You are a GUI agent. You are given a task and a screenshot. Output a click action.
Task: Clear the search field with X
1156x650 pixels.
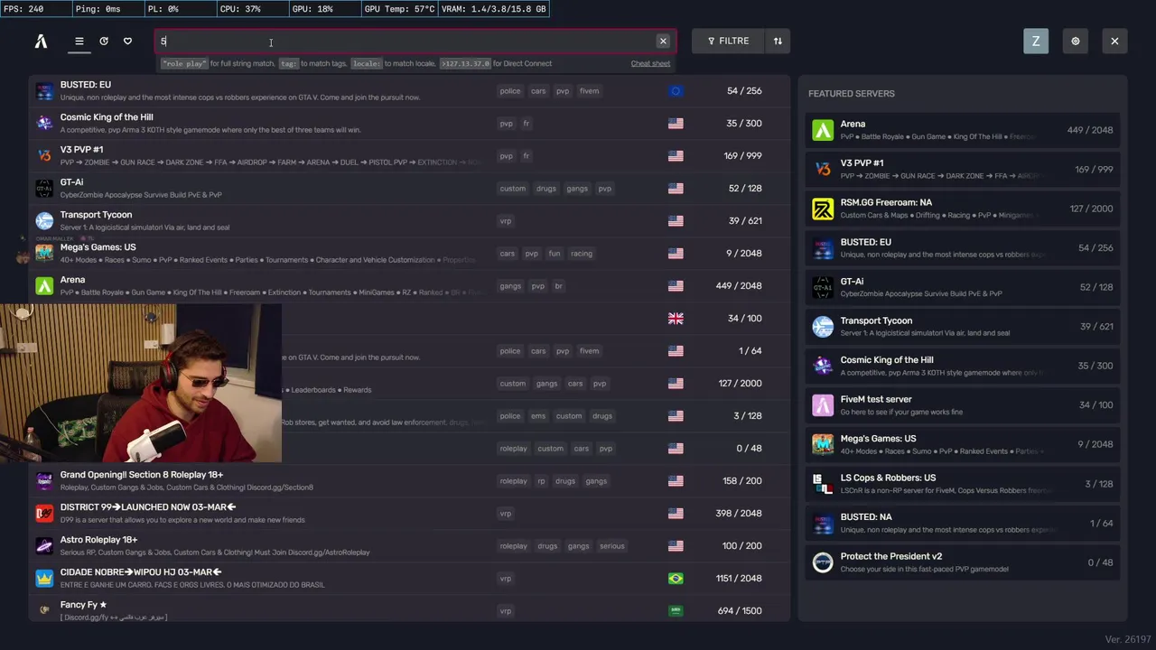663,41
